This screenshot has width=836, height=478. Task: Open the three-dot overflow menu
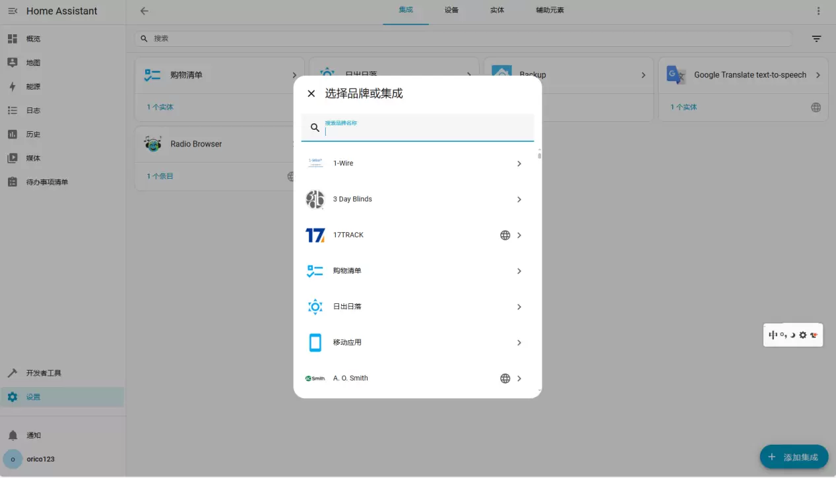(x=818, y=11)
